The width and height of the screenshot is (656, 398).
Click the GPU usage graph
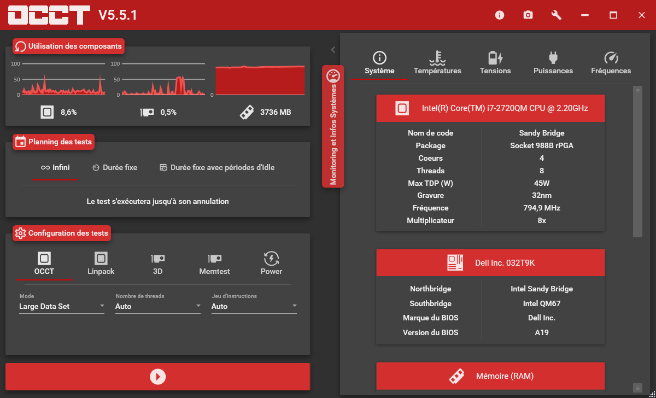tap(163, 79)
